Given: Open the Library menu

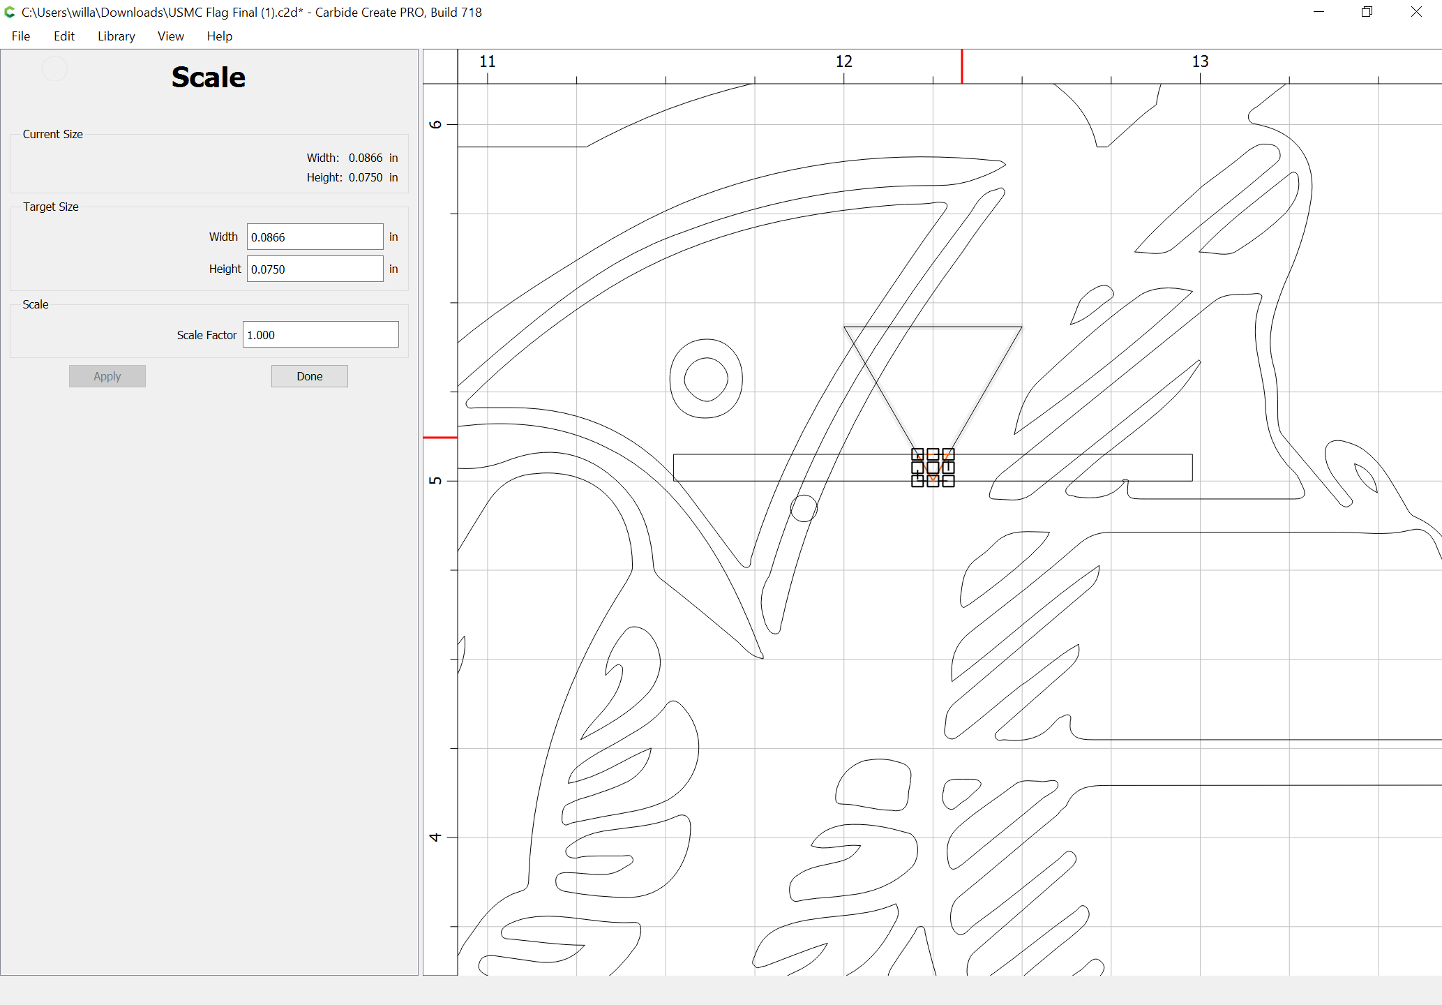Looking at the screenshot, I should point(116,36).
